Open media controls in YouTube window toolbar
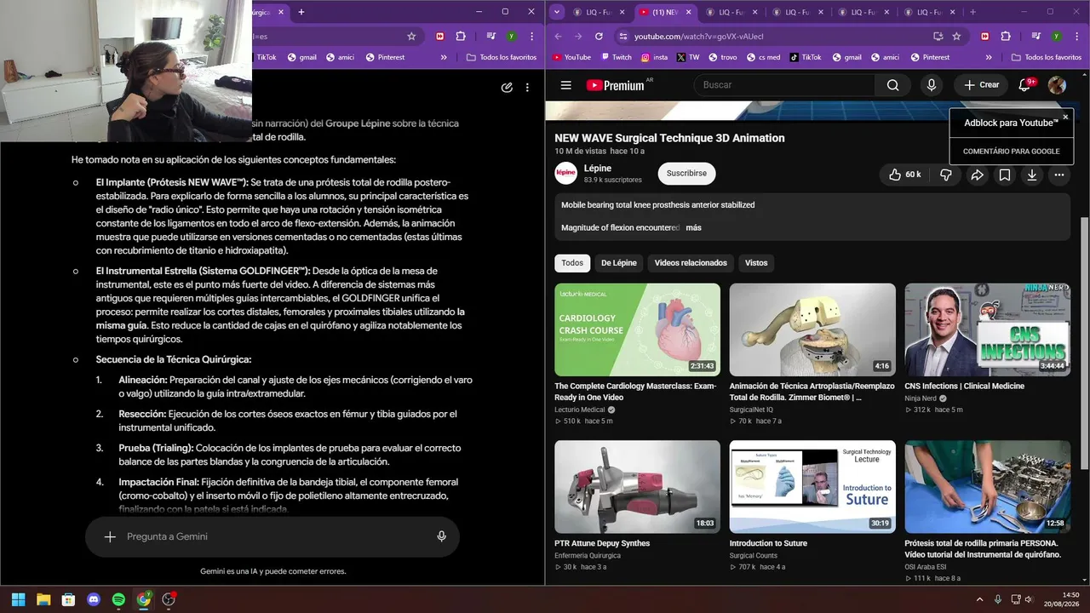 coord(1035,37)
